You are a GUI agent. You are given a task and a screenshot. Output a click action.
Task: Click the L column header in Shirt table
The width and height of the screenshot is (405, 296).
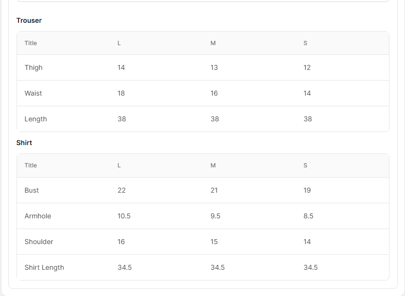(119, 165)
